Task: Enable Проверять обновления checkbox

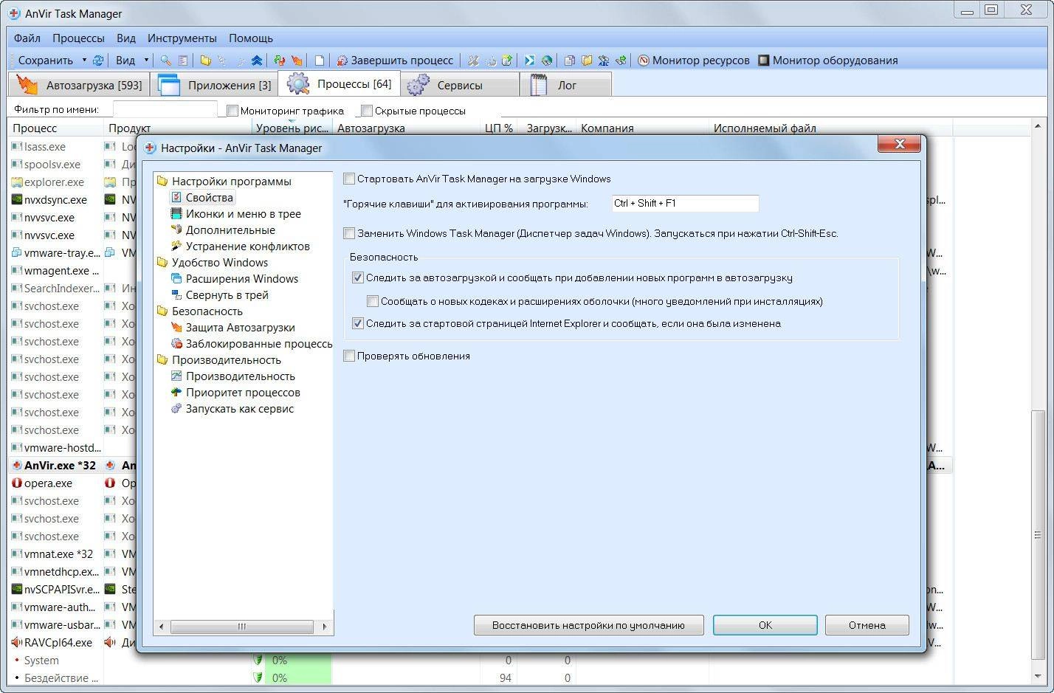Action: (349, 356)
